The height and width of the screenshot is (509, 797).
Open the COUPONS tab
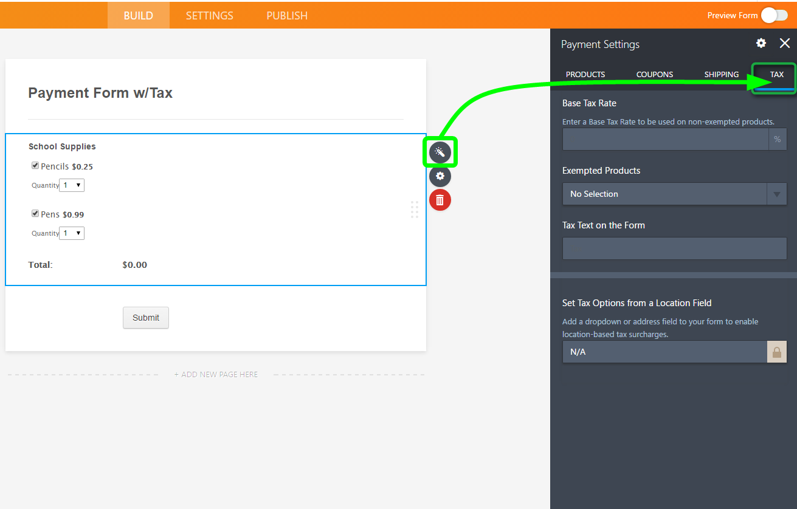click(655, 75)
